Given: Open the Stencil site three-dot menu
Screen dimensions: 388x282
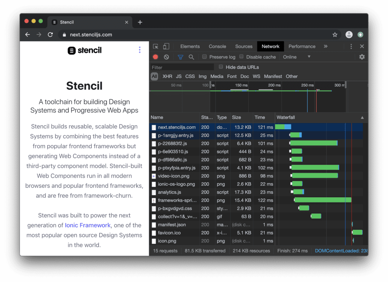Looking at the screenshot, I should 139,50.
